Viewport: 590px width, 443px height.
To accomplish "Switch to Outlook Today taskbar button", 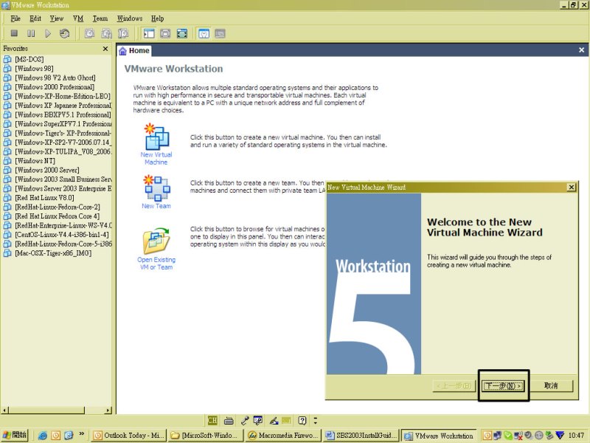I will point(128,436).
